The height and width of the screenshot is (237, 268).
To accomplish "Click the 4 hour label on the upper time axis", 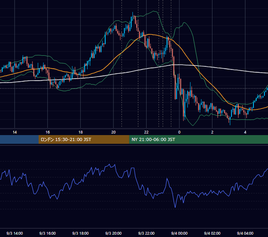I will click(245, 132).
